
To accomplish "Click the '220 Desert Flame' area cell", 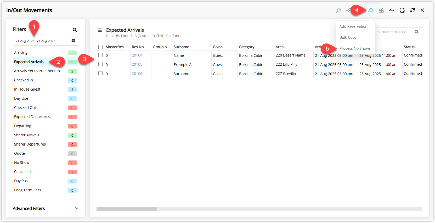I will point(291,55).
